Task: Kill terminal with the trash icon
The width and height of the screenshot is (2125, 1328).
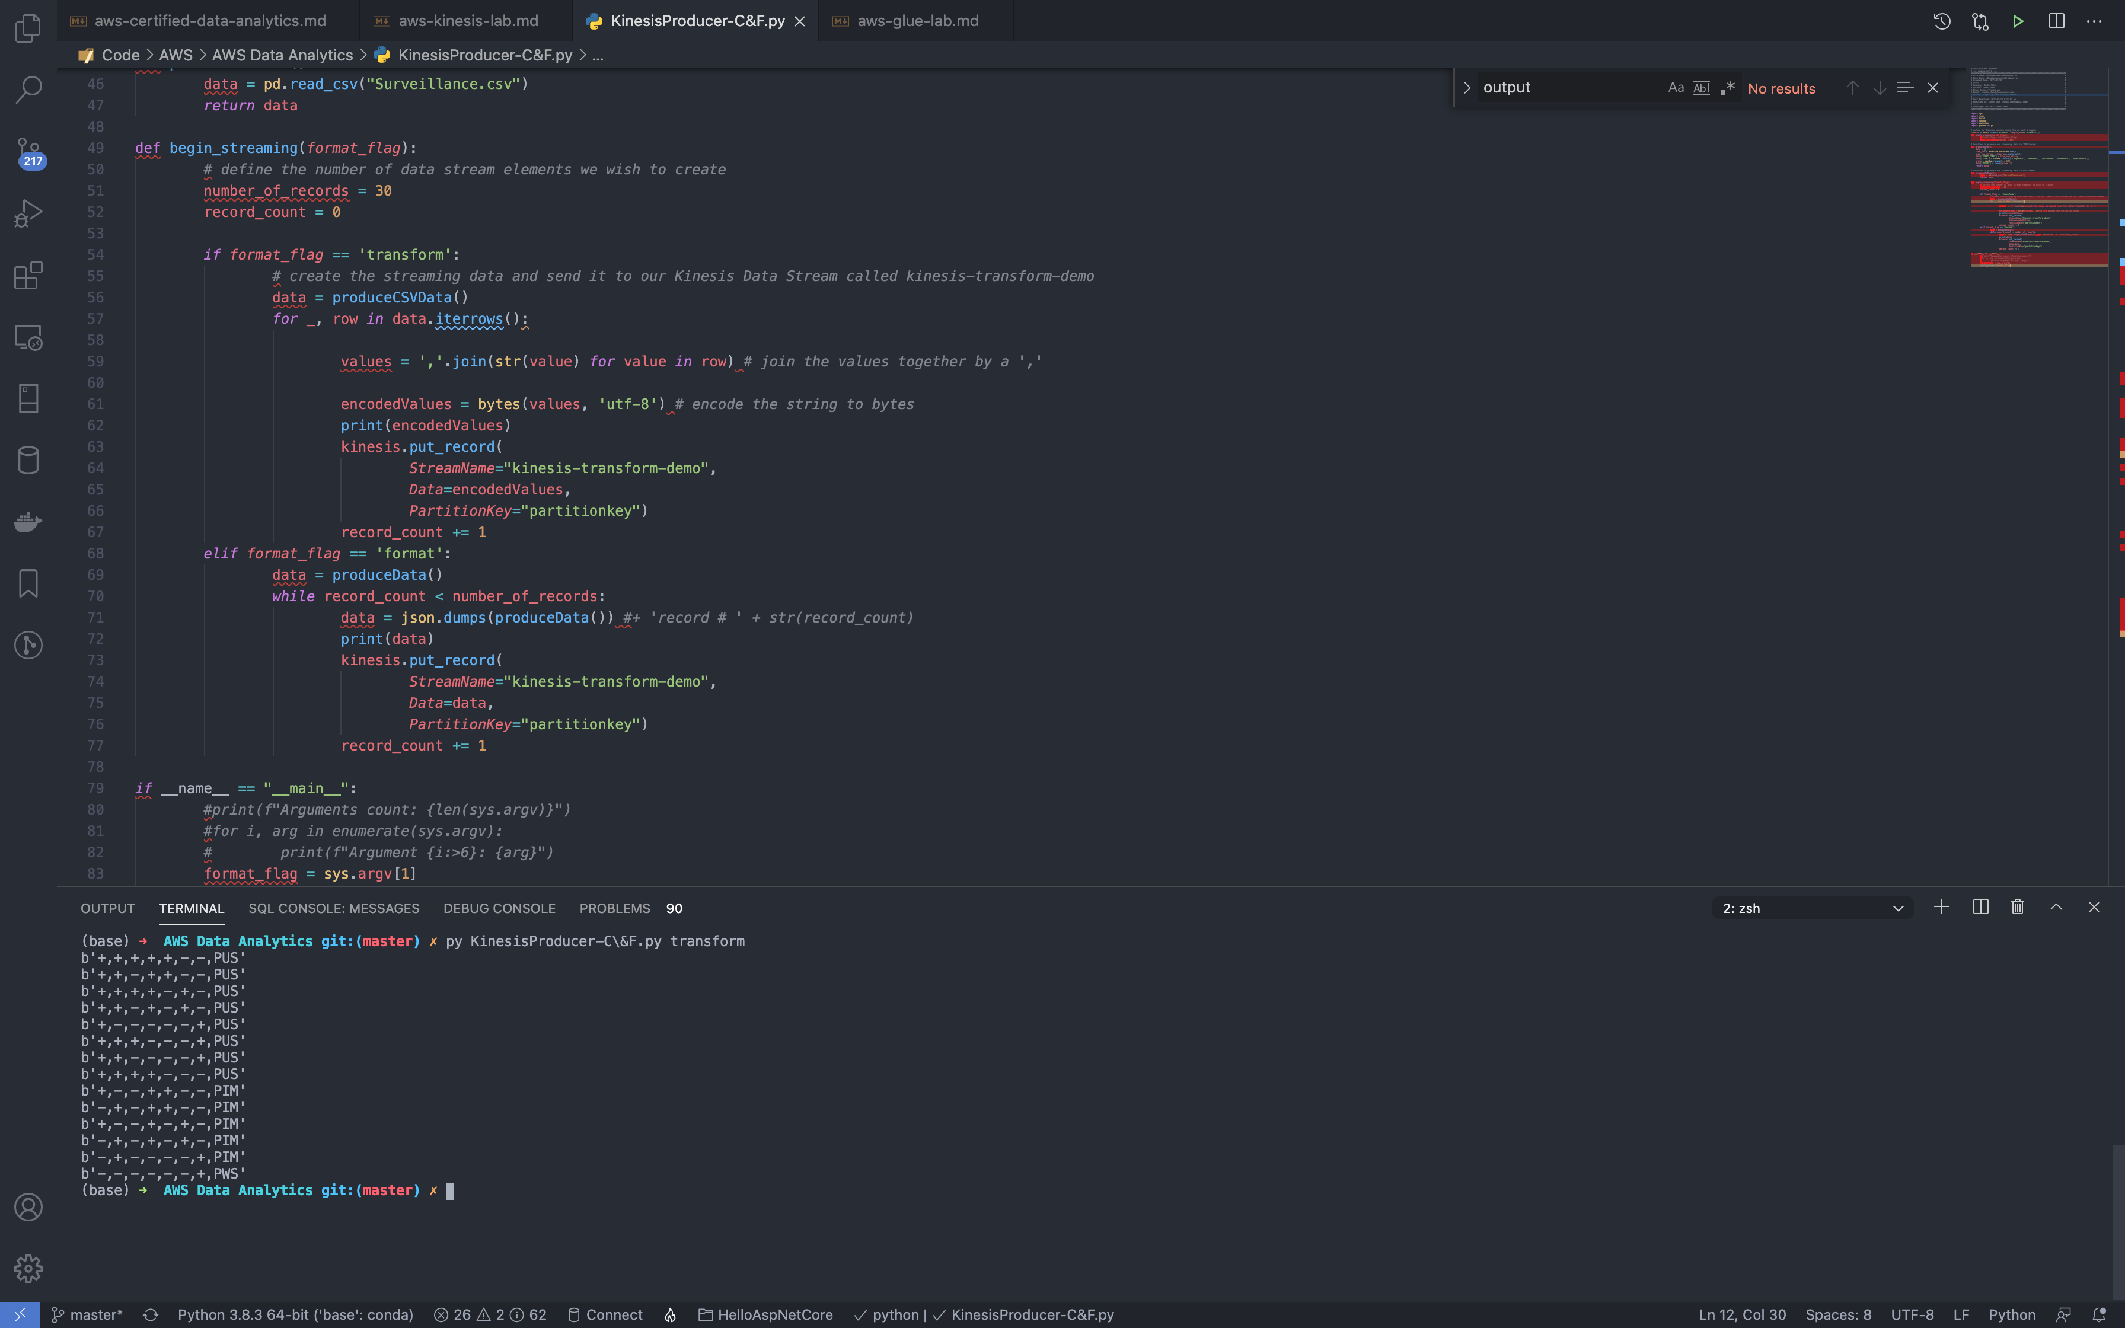Action: (x=2018, y=907)
